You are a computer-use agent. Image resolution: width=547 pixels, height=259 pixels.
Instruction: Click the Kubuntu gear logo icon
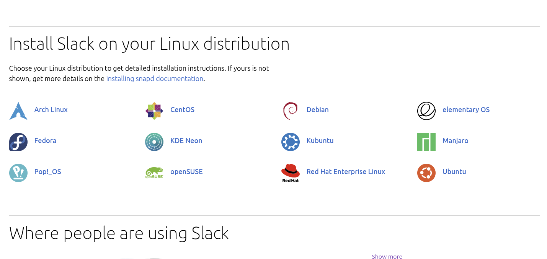coord(291,142)
